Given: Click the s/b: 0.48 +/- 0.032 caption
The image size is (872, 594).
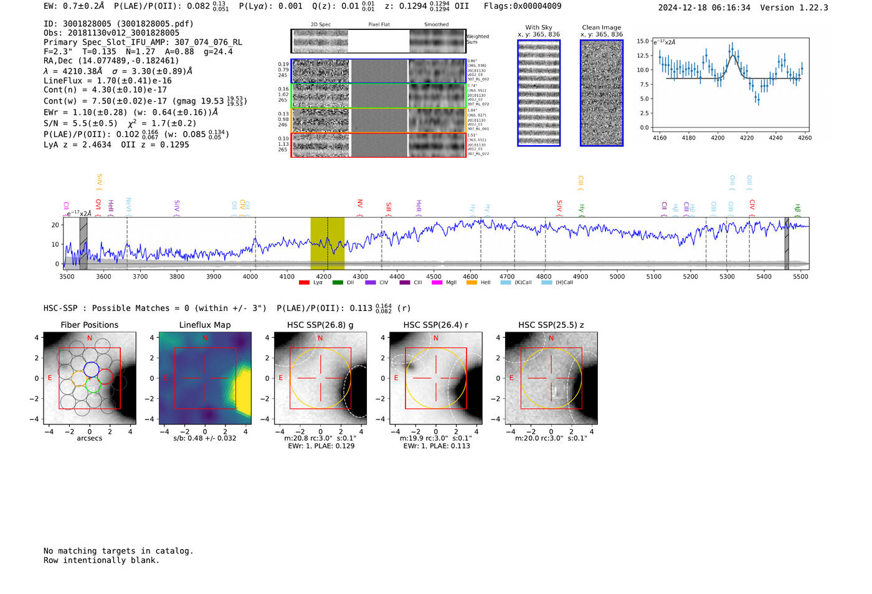Looking at the screenshot, I should (205, 438).
